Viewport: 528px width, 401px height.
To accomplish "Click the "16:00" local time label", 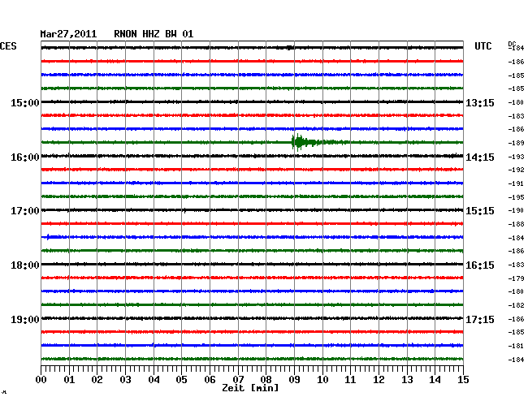I will point(25,157).
